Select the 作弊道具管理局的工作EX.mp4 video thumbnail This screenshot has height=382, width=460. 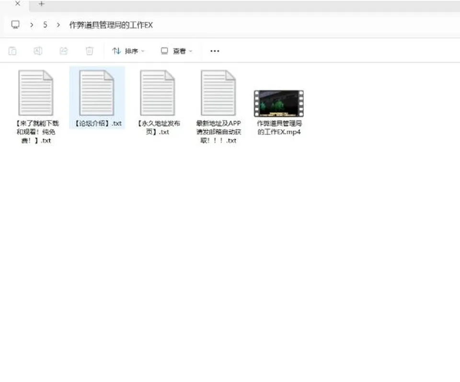click(279, 103)
